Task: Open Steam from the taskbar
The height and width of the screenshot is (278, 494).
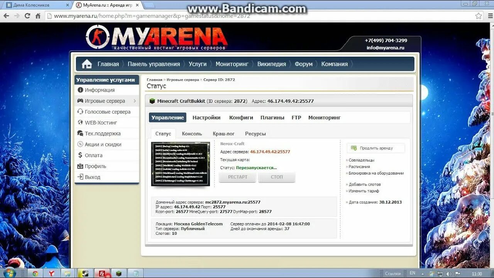Action: pyautogui.click(x=85, y=273)
